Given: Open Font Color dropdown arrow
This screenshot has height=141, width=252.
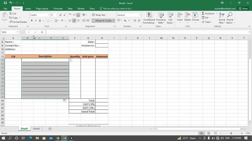Looking at the screenshot, I should click(65, 21).
